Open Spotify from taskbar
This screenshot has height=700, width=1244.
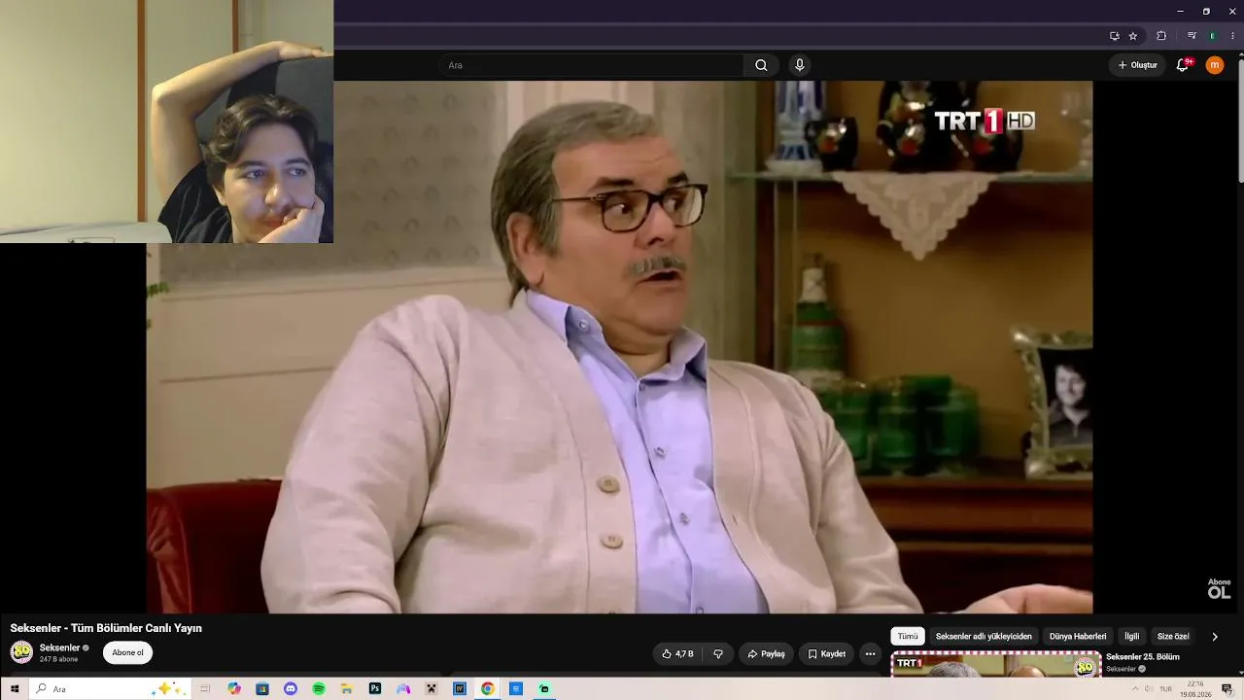pos(319,689)
